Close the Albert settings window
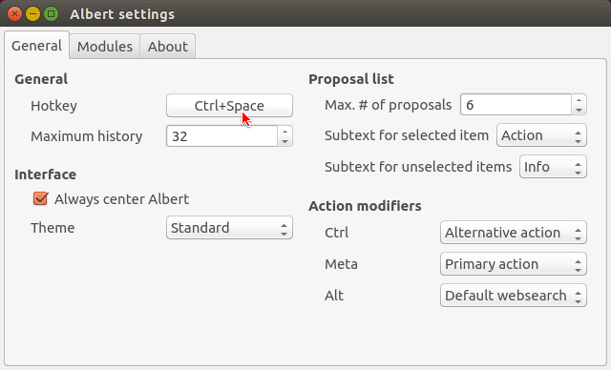The height and width of the screenshot is (370, 611). point(15,14)
